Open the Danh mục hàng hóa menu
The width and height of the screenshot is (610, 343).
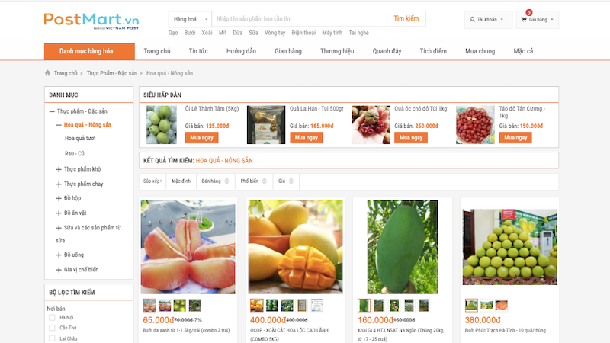coord(89,51)
